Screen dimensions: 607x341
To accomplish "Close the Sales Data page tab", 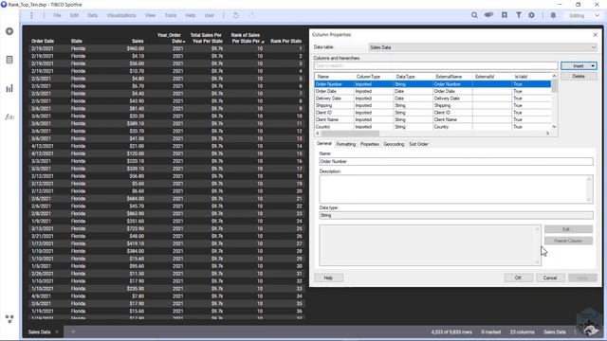I will pyautogui.click(x=57, y=332).
